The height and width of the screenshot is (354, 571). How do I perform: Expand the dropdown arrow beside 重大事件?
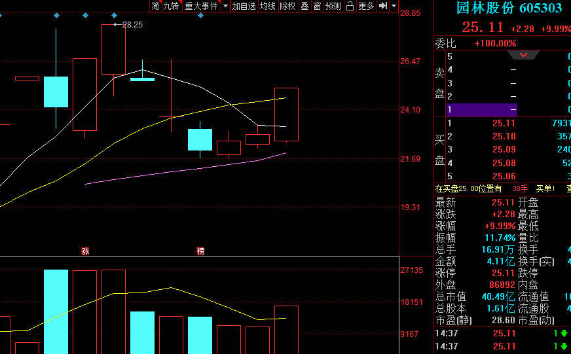tap(225, 6)
